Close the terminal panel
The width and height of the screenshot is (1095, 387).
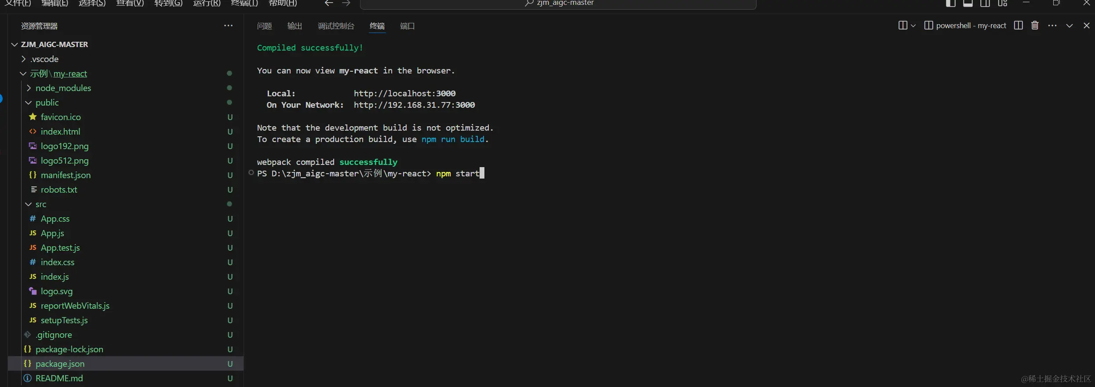1087,26
